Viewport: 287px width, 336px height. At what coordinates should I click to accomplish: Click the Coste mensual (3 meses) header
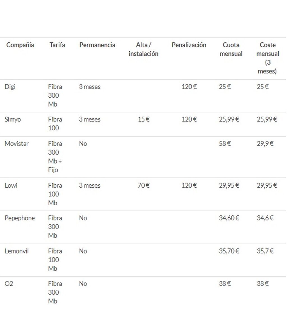point(267,58)
